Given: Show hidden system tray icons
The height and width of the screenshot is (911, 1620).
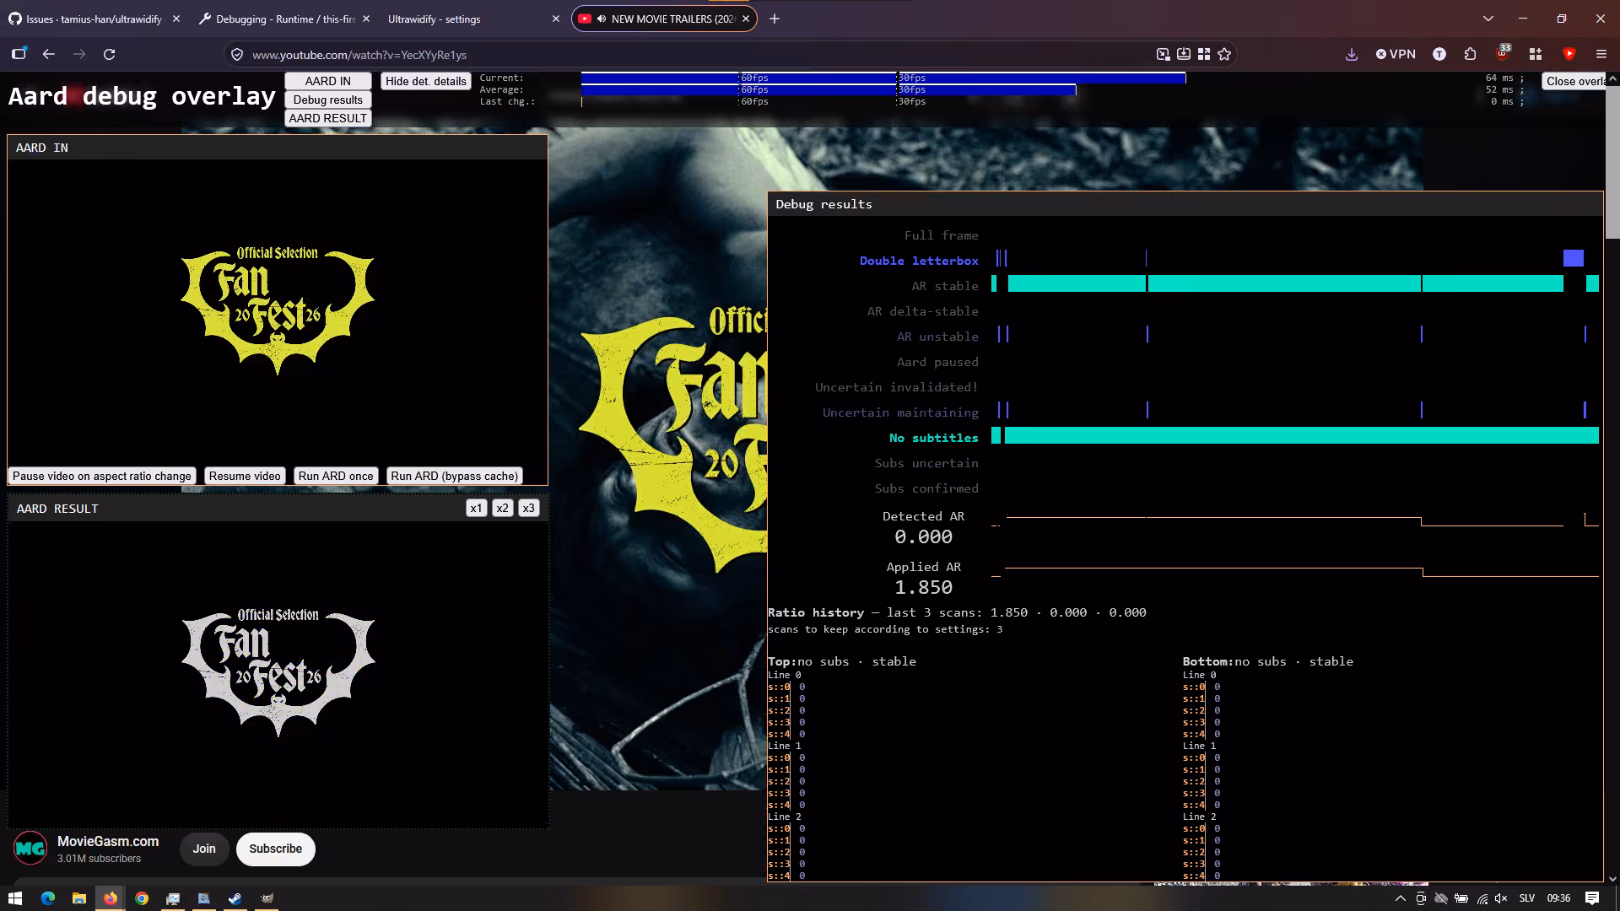Looking at the screenshot, I should (x=1401, y=898).
